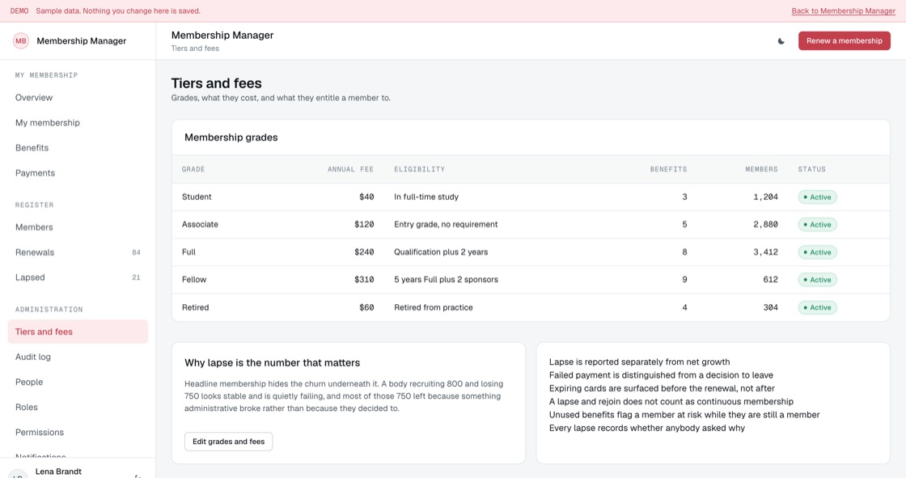Follow the Back to Membership Manager link
This screenshot has height=478, width=906.
tap(843, 11)
